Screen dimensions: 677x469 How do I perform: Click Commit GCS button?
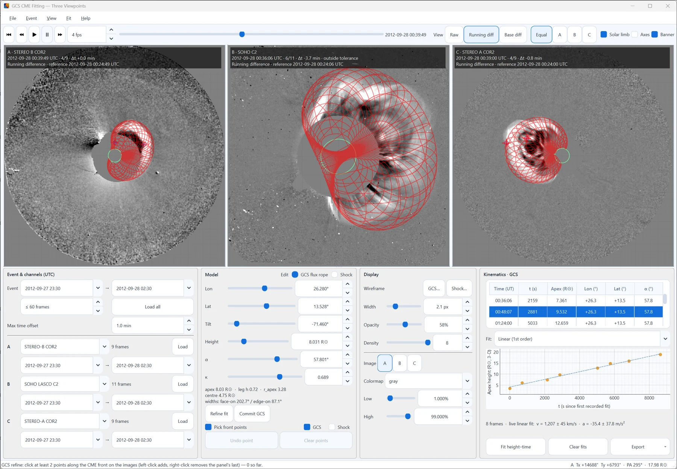(252, 413)
